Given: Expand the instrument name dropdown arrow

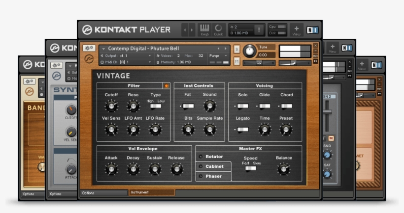Looking at the screenshot, I should 103,49.
